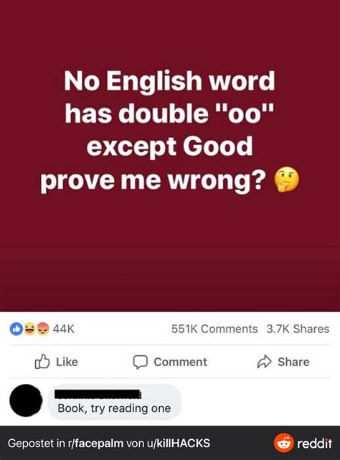Click the thinking face emoji in post
This screenshot has width=340, height=460.
pos(286,179)
